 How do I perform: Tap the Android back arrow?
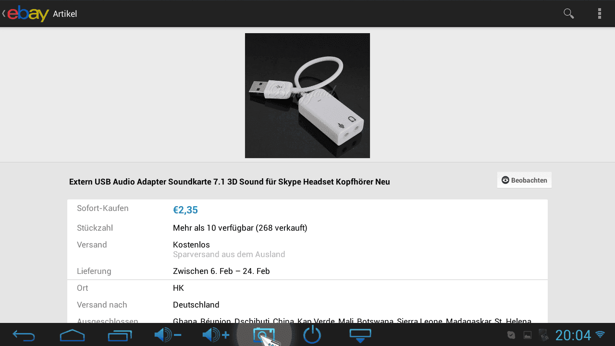point(24,335)
